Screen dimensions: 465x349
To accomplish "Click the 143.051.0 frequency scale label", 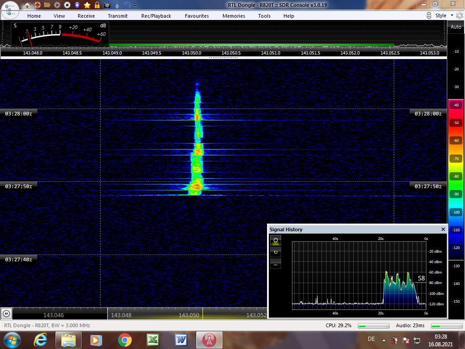I will point(271,53).
